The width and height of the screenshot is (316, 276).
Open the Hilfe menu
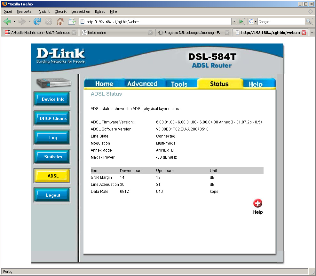click(114, 12)
